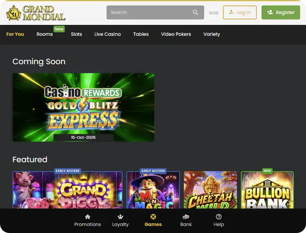
Task: Click the green Register button
Action: click(281, 12)
